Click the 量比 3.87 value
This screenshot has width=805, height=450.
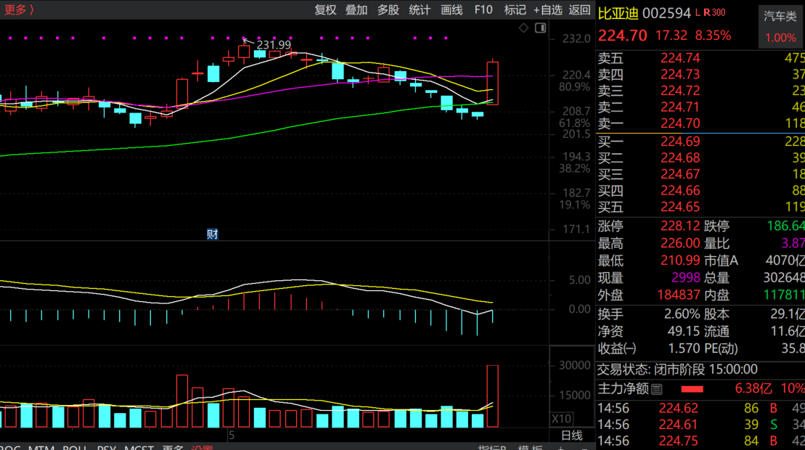point(793,243)
